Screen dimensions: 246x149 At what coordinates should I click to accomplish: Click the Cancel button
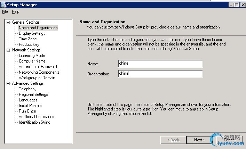[229, 140]
